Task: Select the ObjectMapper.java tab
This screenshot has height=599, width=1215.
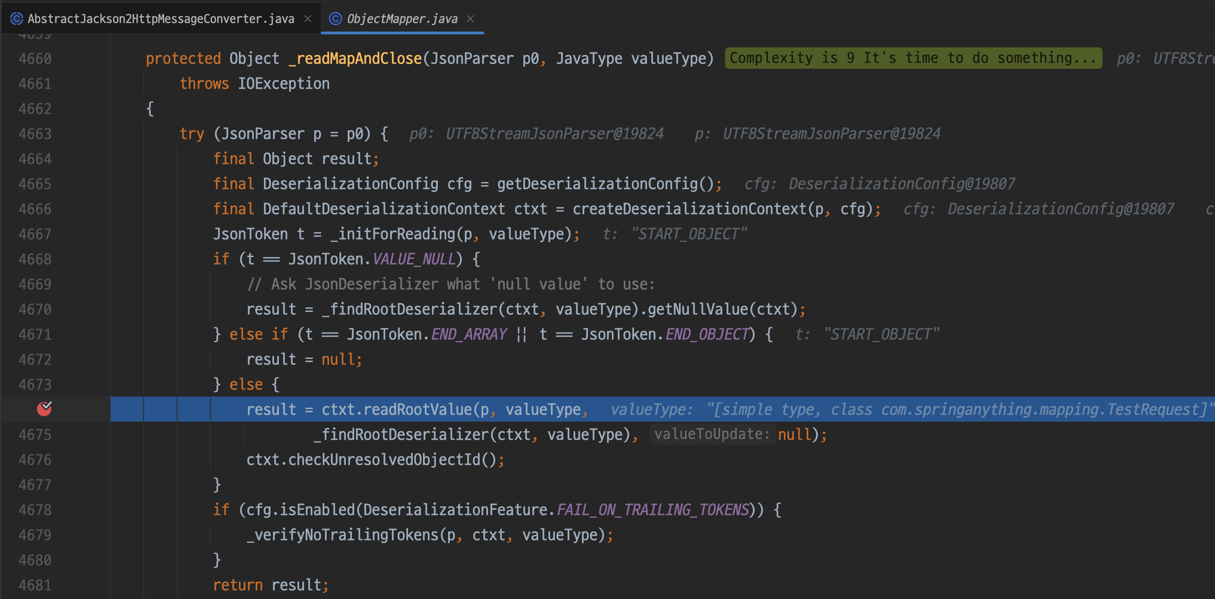Action: [402, 19]
